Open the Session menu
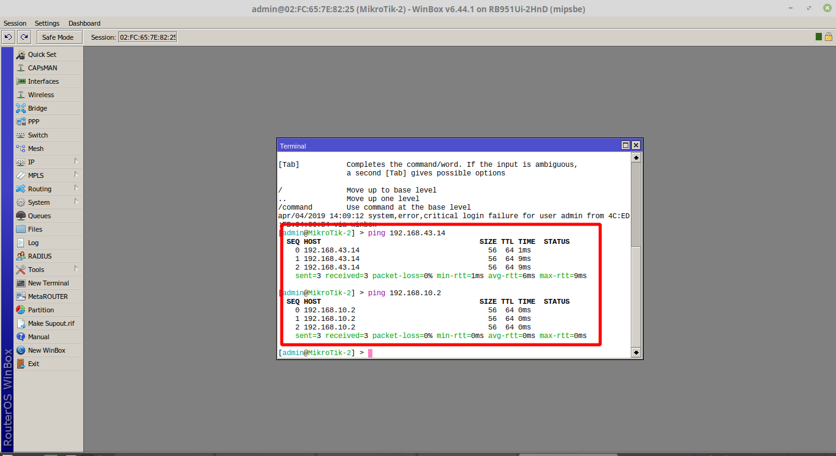836x456 pixels. [x=15, y=23]
